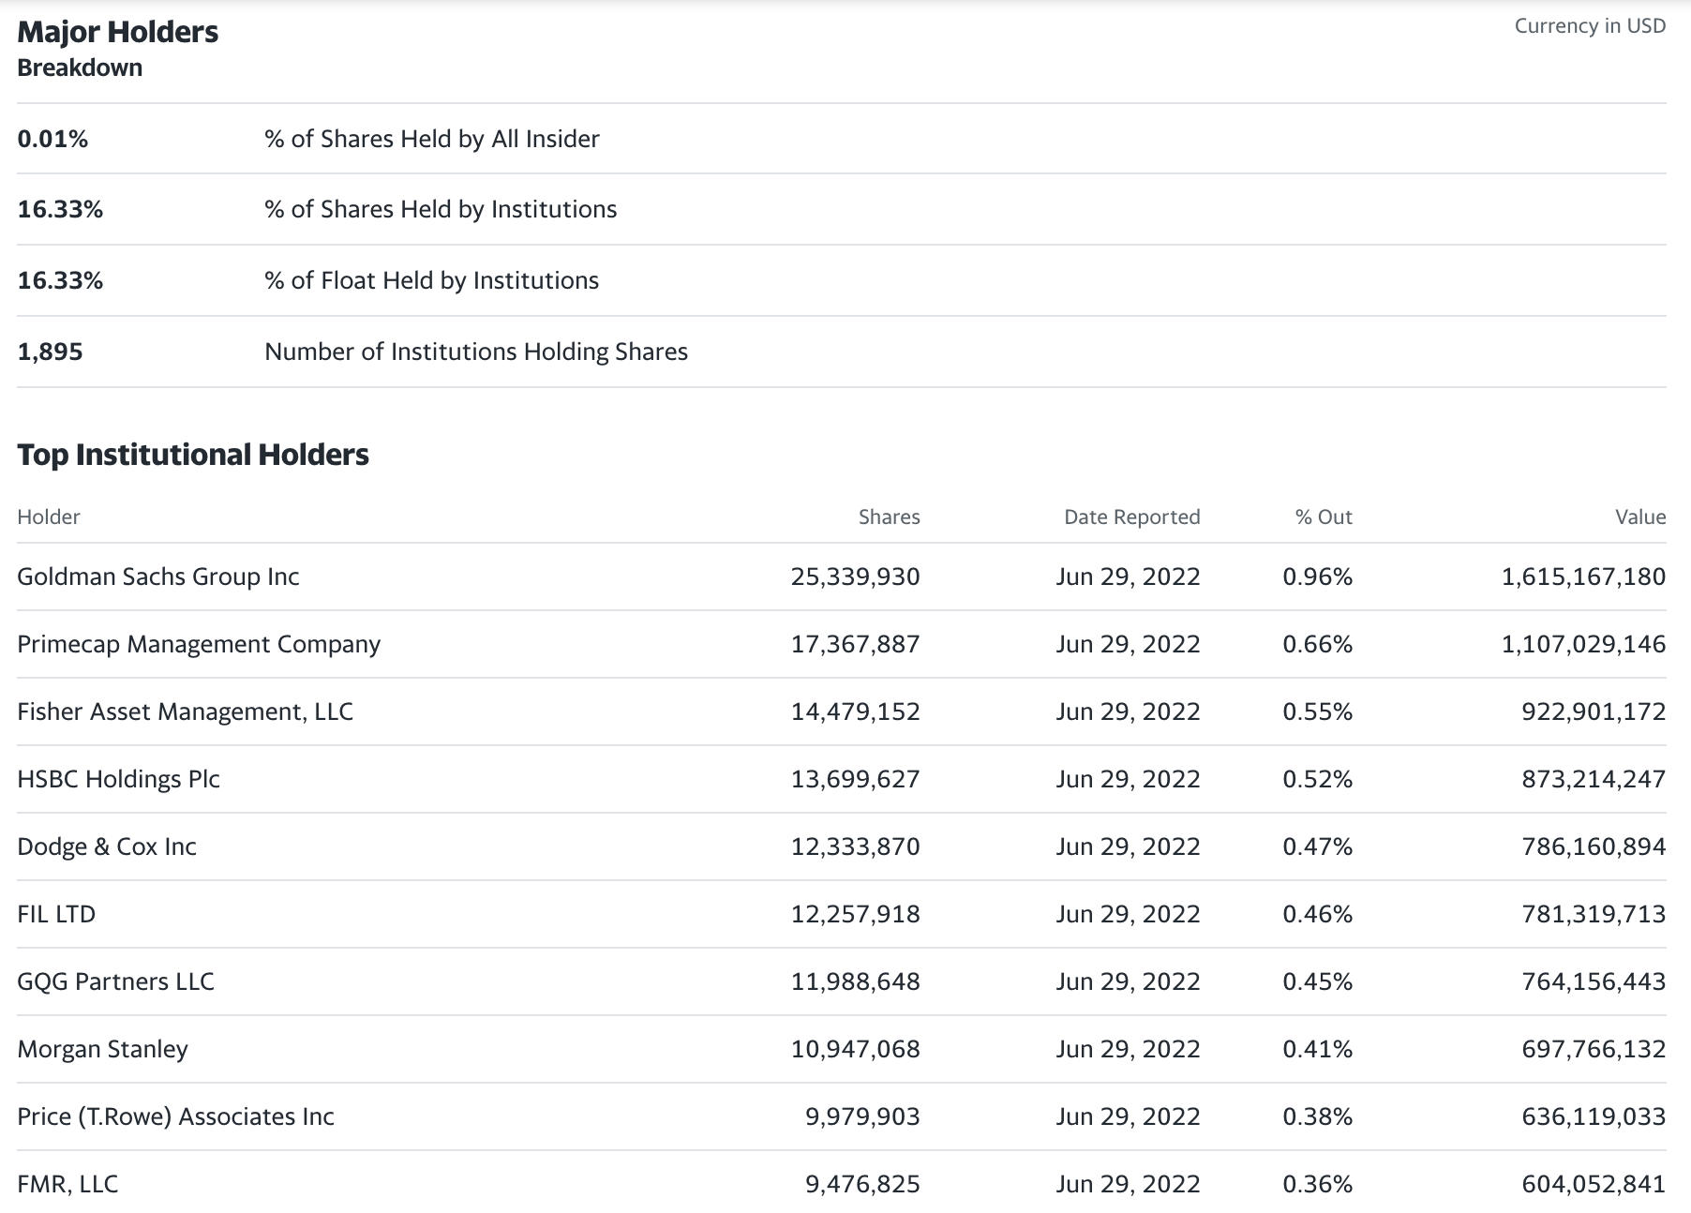Viewport: 1691px width, 1213px height.
Task: Click the Currency in USD label
Action: click(x=1590, y=26)
